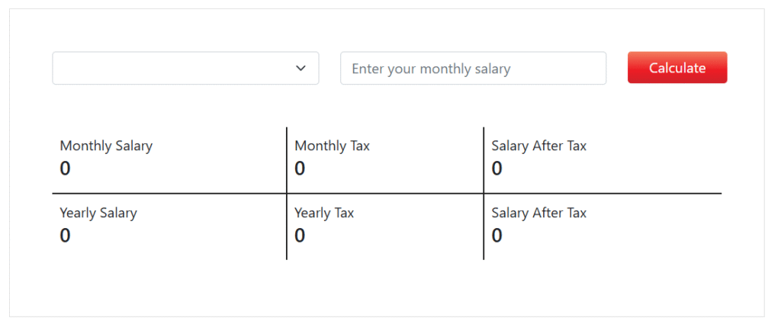
Task: Click the Yearly Tax label
Action: point(324,213)
